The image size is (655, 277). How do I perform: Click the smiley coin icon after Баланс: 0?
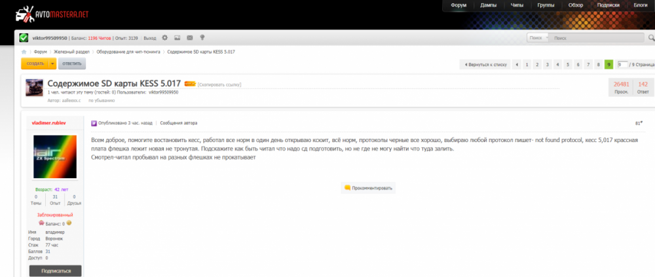pos(69,223)
